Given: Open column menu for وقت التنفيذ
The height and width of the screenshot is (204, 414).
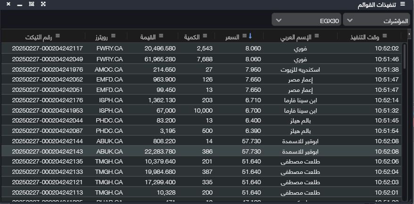Looking at the screenshot, I should 384,36.
